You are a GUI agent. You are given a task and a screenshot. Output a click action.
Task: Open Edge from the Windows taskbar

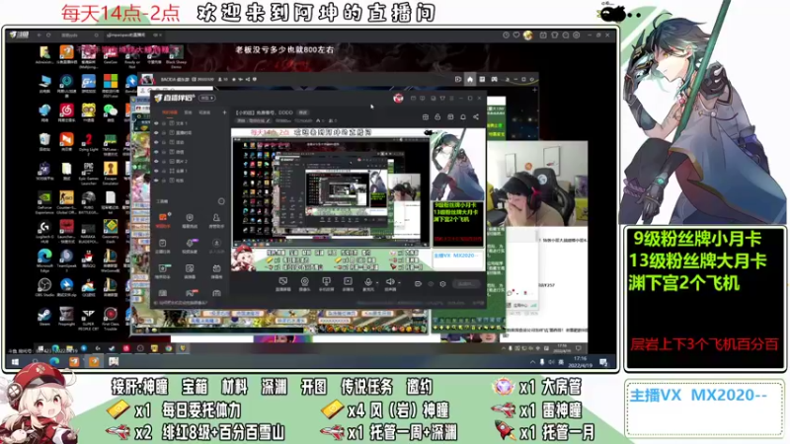pyautogui.click(x=54, y=362)
